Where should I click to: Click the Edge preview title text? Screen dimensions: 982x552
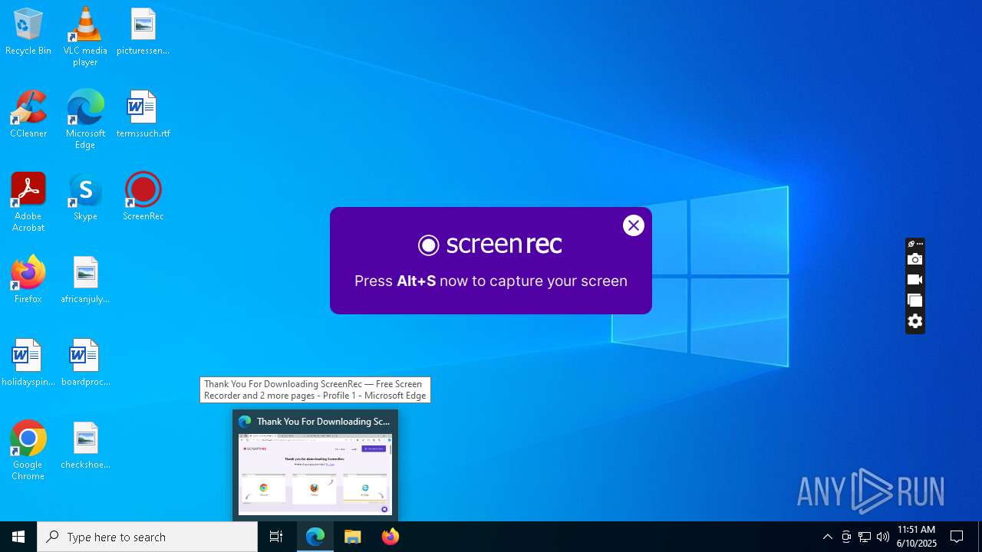tap(323, 422)
